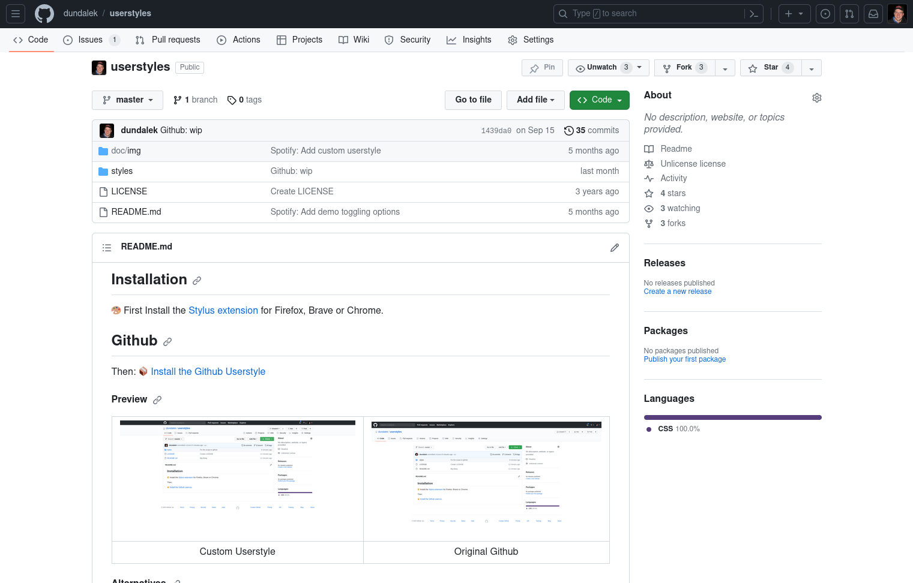Open the Stylus extension link
Screen dimensions: 913x583
(223, 311)
